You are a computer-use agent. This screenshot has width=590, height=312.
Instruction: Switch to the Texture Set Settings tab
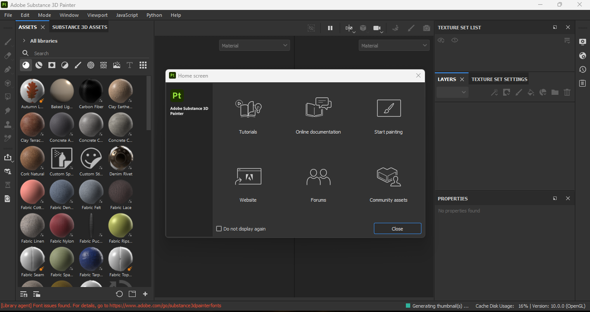point(499,79)
